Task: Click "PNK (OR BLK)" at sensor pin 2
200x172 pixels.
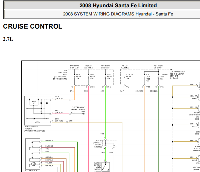Action: [x=59, y=111]
